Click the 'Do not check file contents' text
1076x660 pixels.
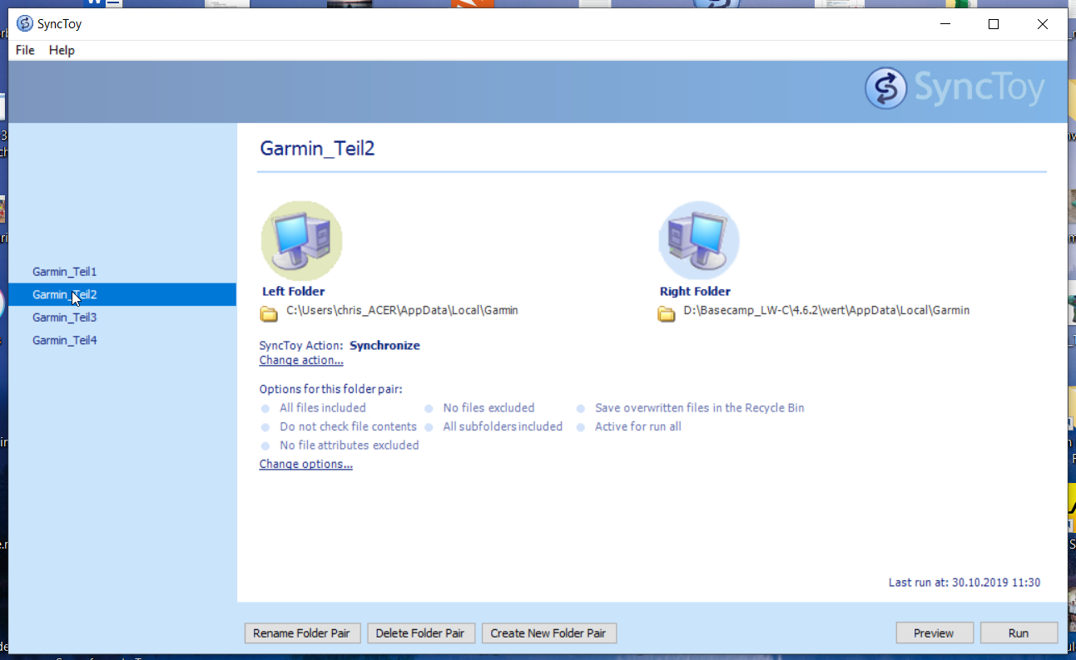348,426
